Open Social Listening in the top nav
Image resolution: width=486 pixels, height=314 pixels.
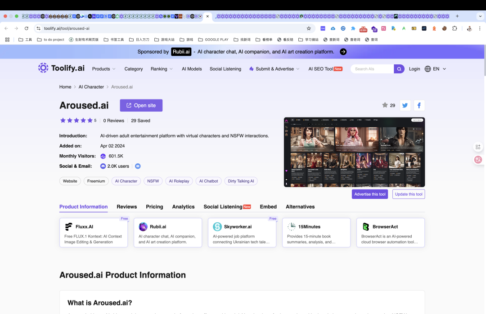[x=225, y=69]
